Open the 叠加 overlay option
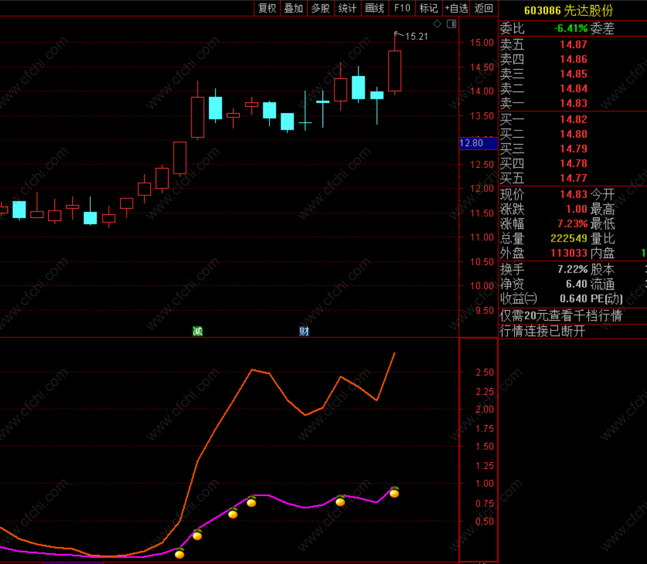 (x=294, y=8)
